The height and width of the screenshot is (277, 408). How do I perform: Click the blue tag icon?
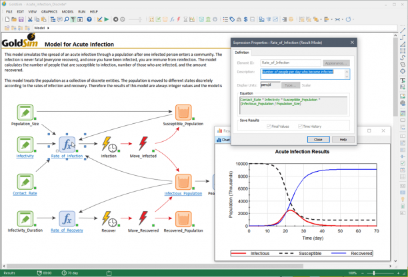232,19
